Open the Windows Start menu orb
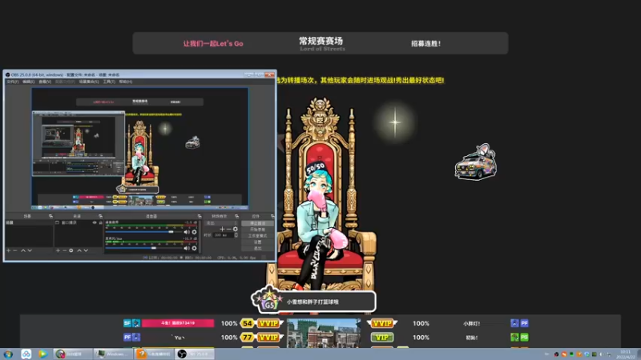 tap(8, 354)
